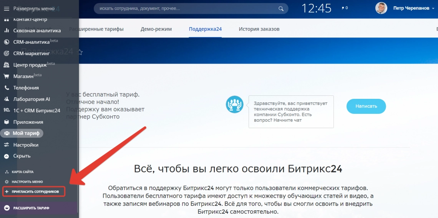Click Настроить меню link
This screenshot has height=218, width=438.
point(27,182)
